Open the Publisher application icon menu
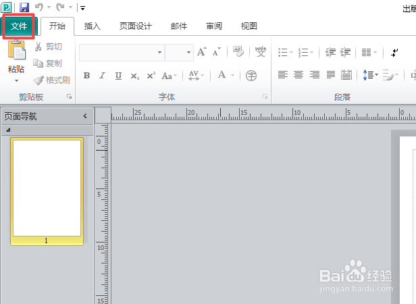Viewport: 416px width, 304px height. point(6,7)
